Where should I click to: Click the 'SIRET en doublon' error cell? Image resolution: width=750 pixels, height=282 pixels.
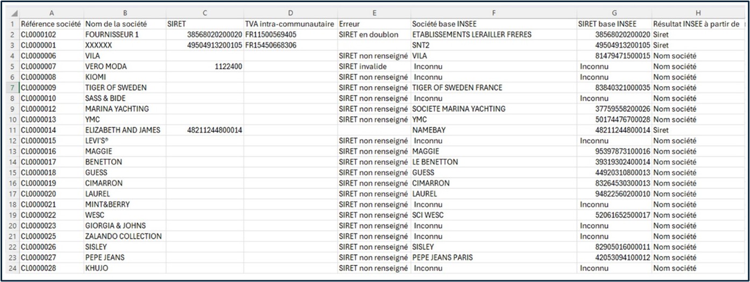tap(374, 34)
